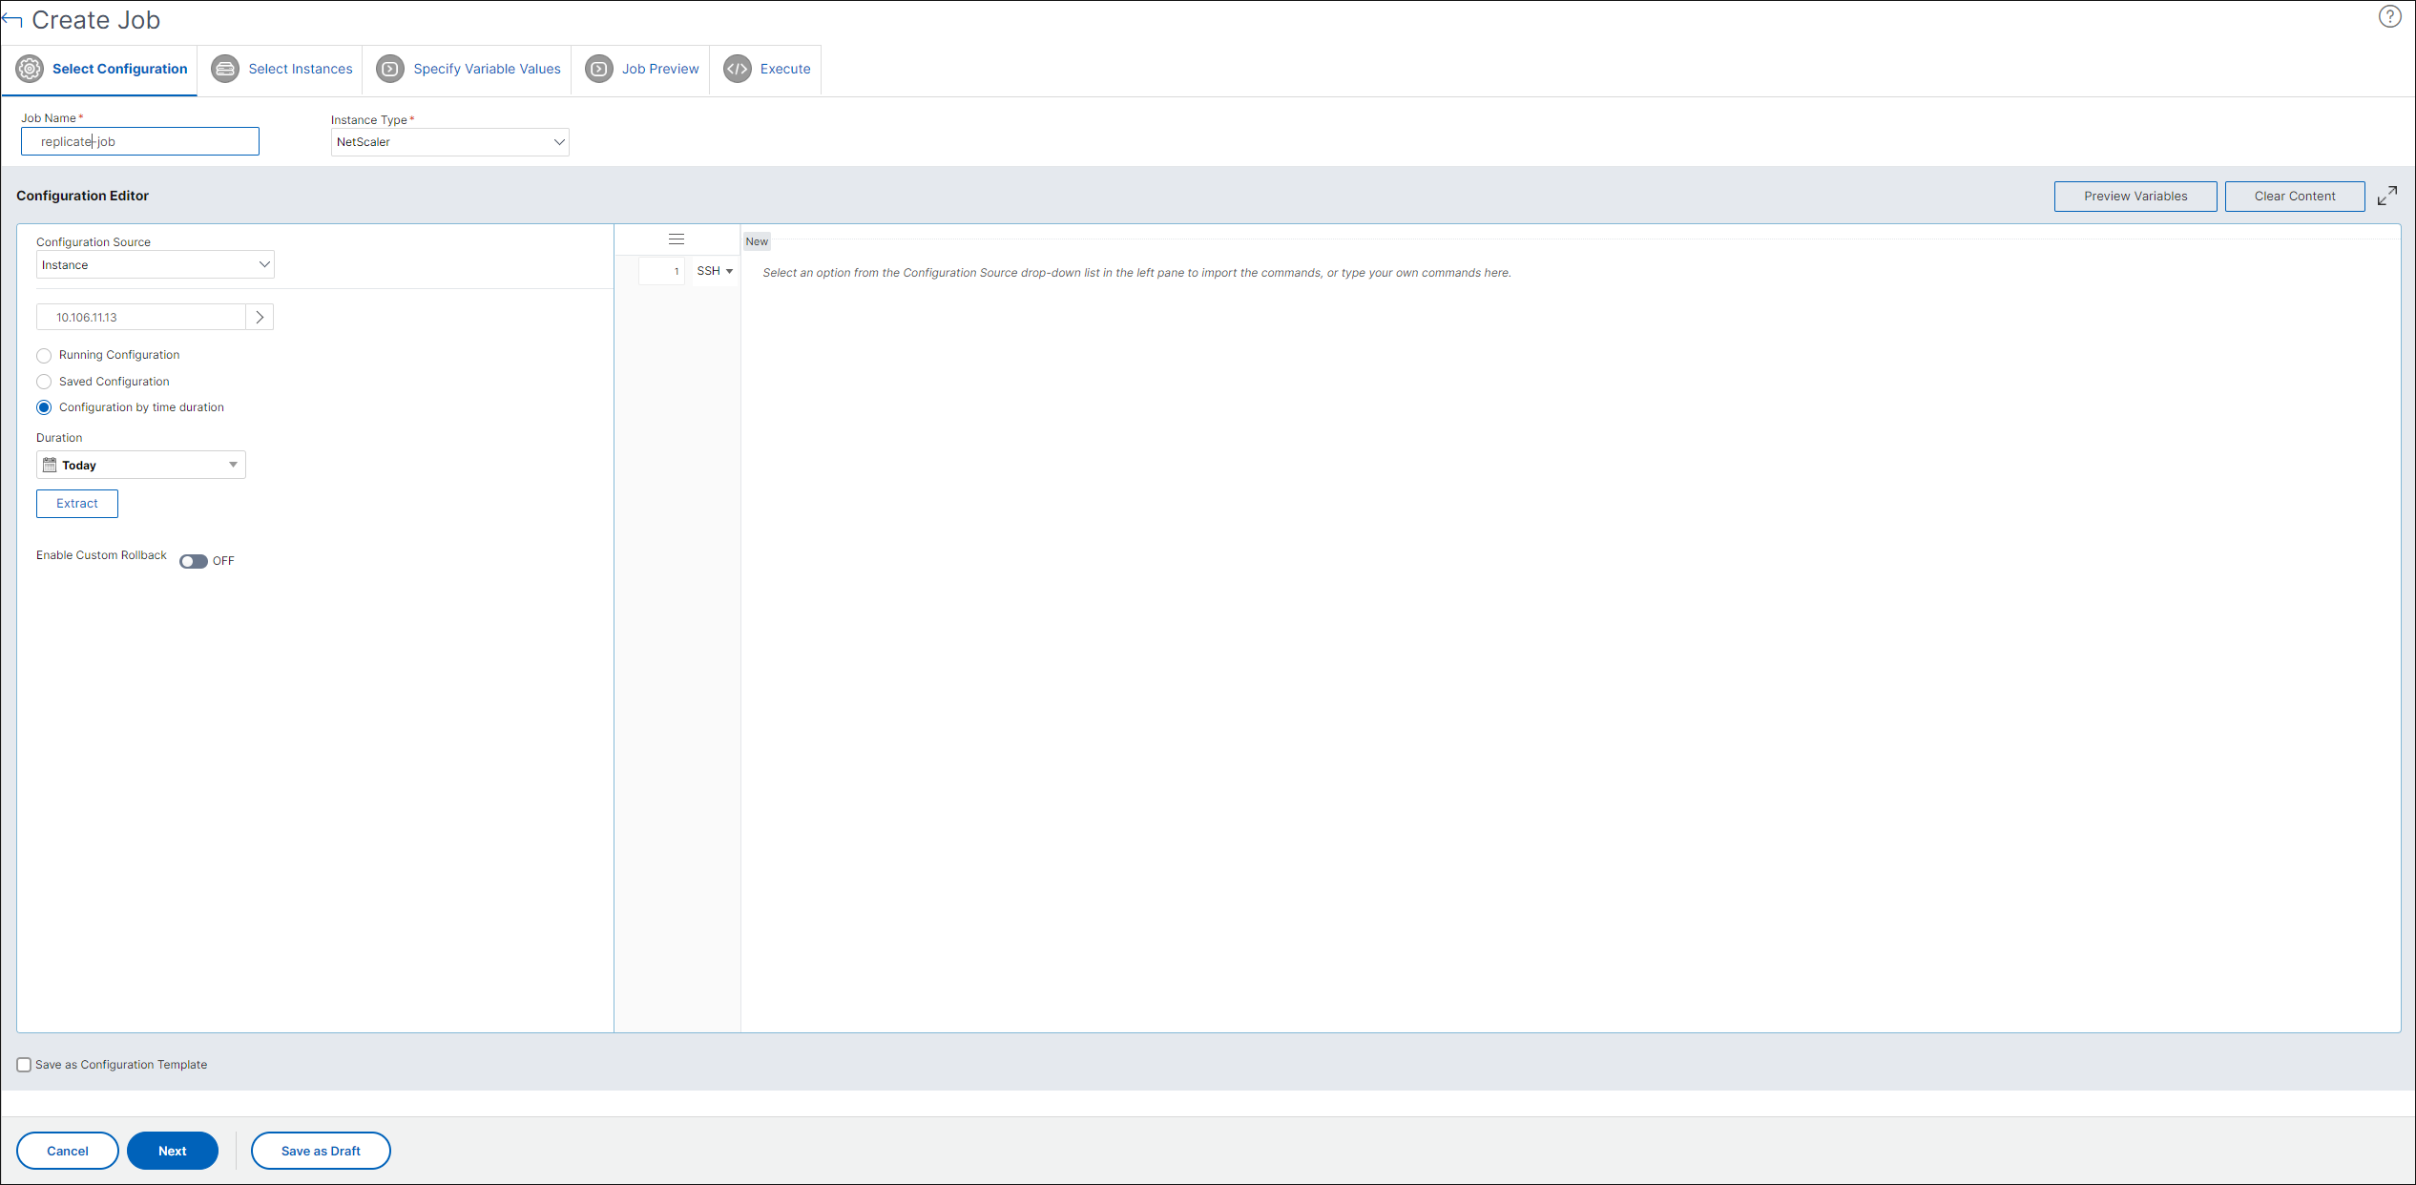Screen dimensions: 2416x1185
Task: Click the Select Configuration gear icon
Action: click(x=31, y=69)
